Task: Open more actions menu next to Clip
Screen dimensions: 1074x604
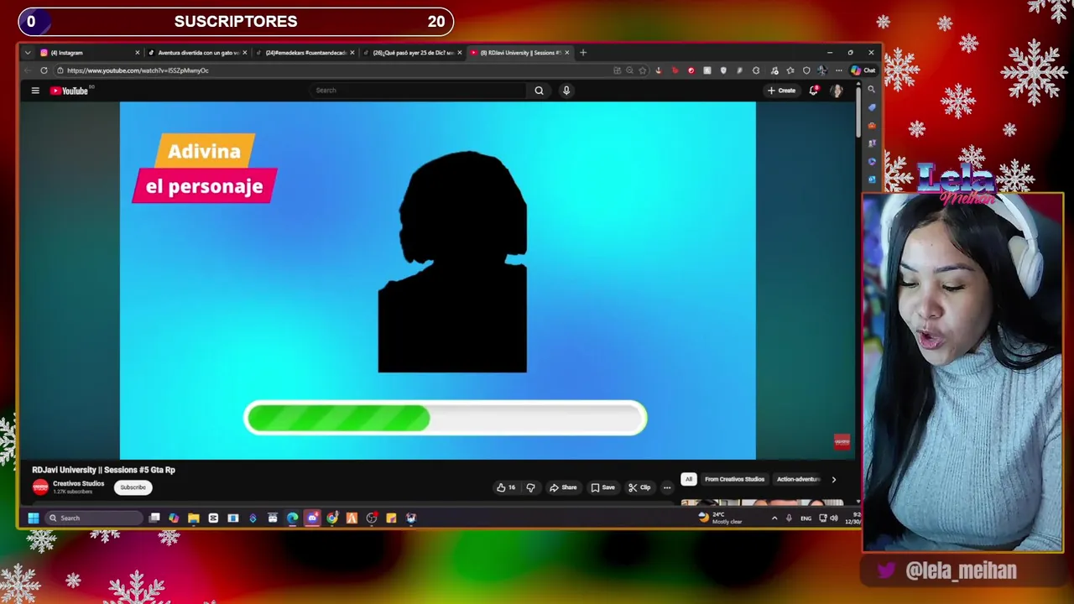Action: (x=667, y=487)
